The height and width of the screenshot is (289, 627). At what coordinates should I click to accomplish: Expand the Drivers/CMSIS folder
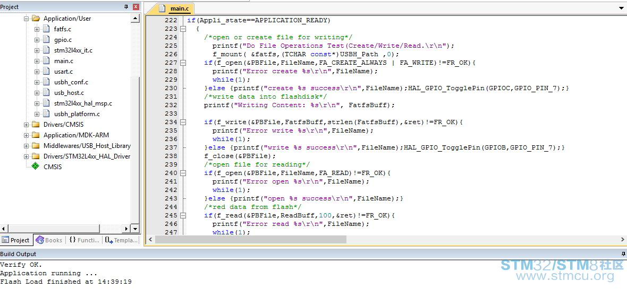click(x=27, y=125)
